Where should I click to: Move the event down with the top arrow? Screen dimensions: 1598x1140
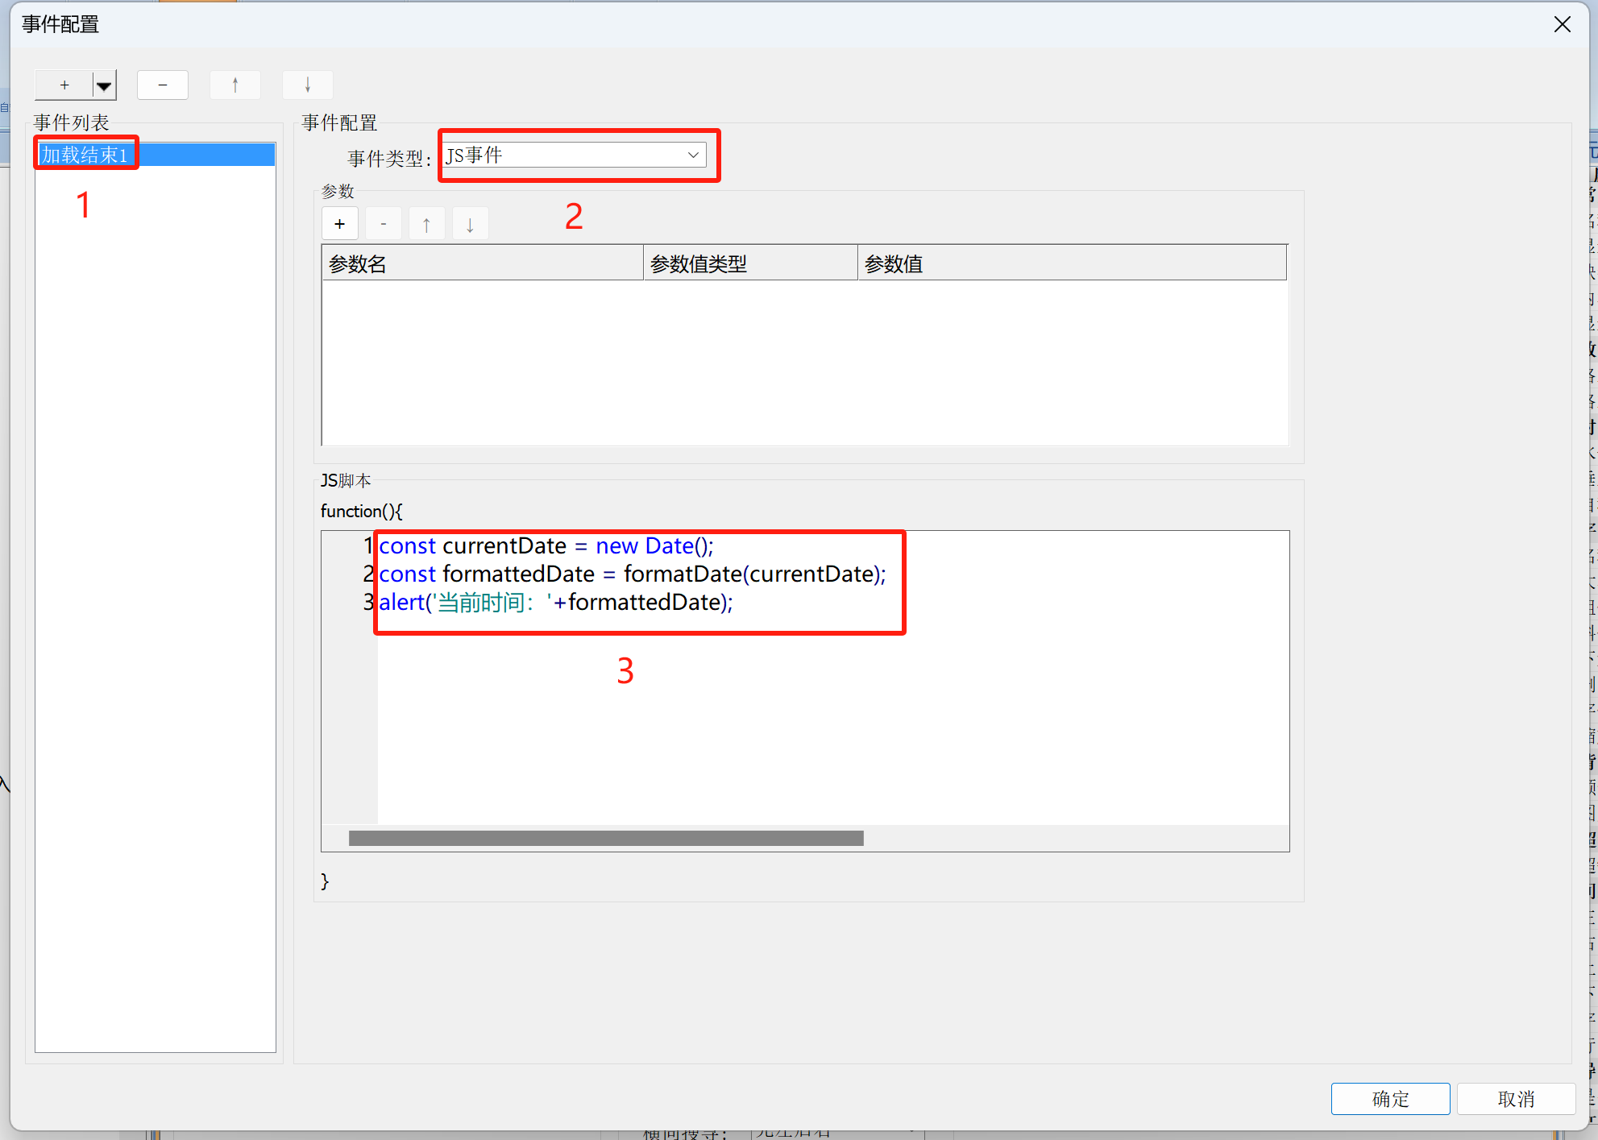pos(307,85)
